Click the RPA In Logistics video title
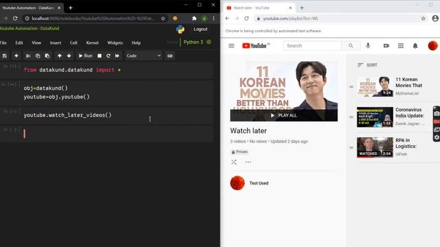 [x=406, y=143]
